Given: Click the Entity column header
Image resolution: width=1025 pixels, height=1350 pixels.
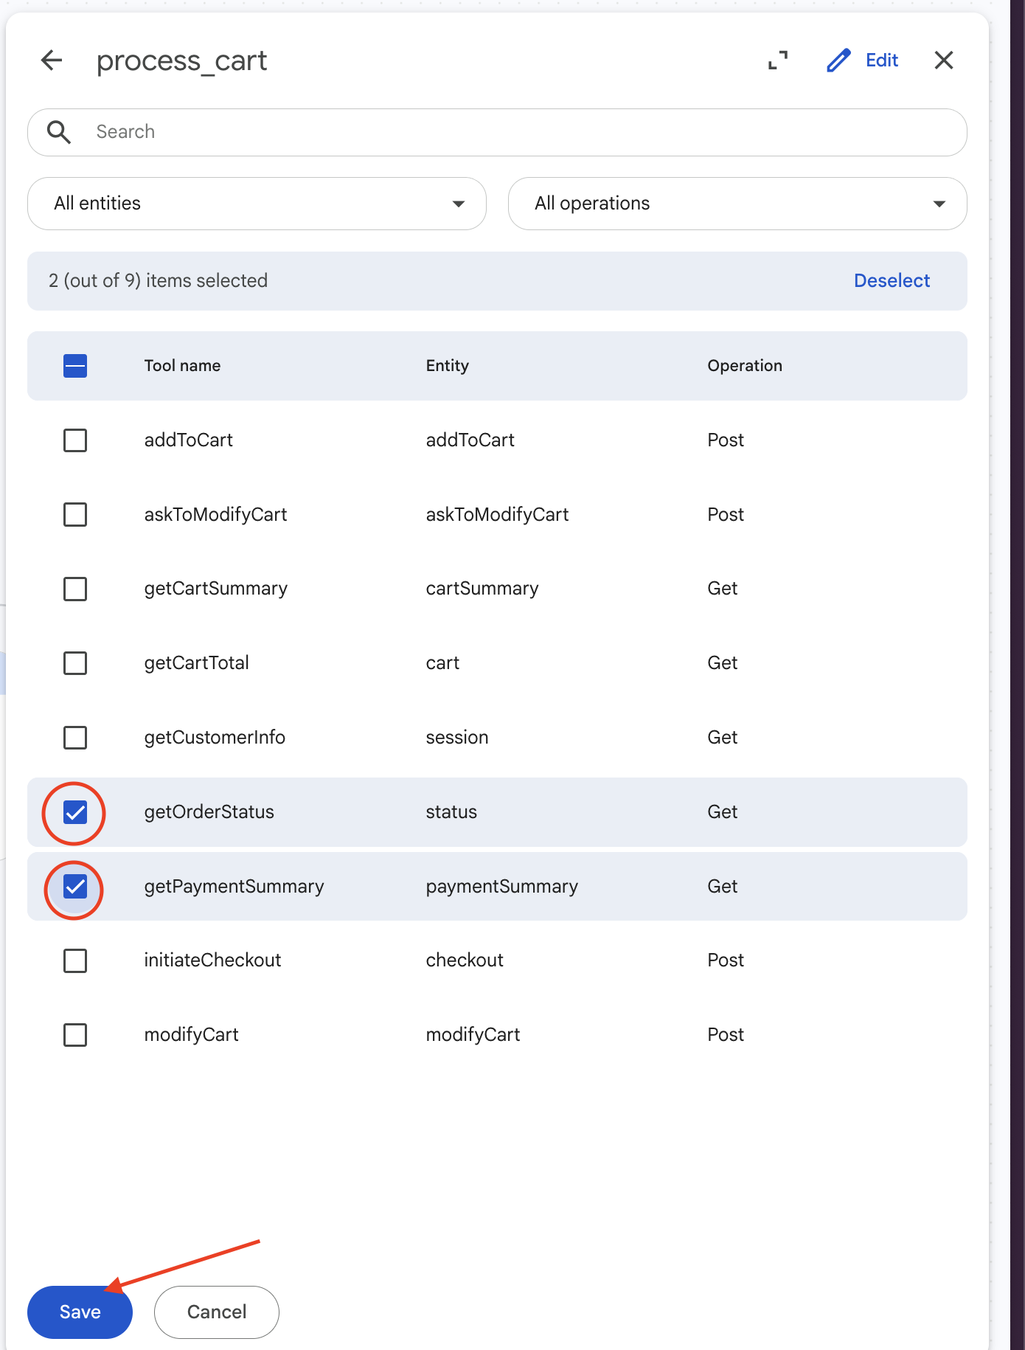Looking at the screenshot, I should point(447,366).
